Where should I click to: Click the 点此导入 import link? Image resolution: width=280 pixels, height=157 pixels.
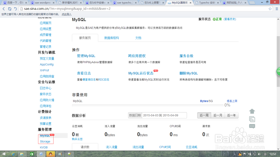point(66,14)
